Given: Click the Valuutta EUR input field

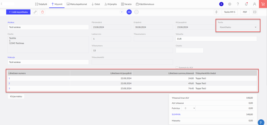Looking at the screenshot, I should 216,39.
